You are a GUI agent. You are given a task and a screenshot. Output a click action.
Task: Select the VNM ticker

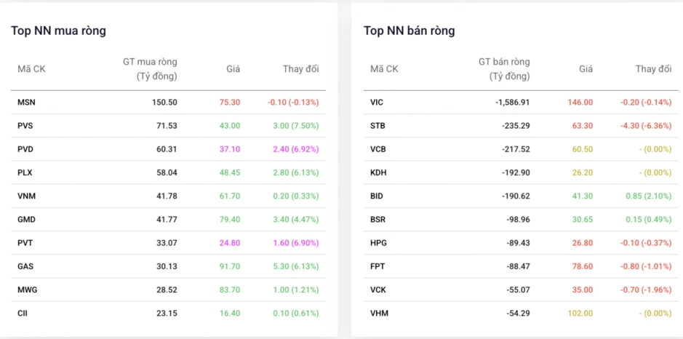(27, 196)
